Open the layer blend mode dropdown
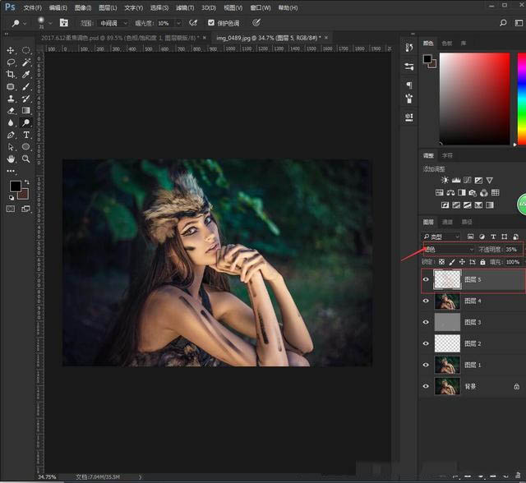Screen dimensions: 526x483 (x=448, y=249)
